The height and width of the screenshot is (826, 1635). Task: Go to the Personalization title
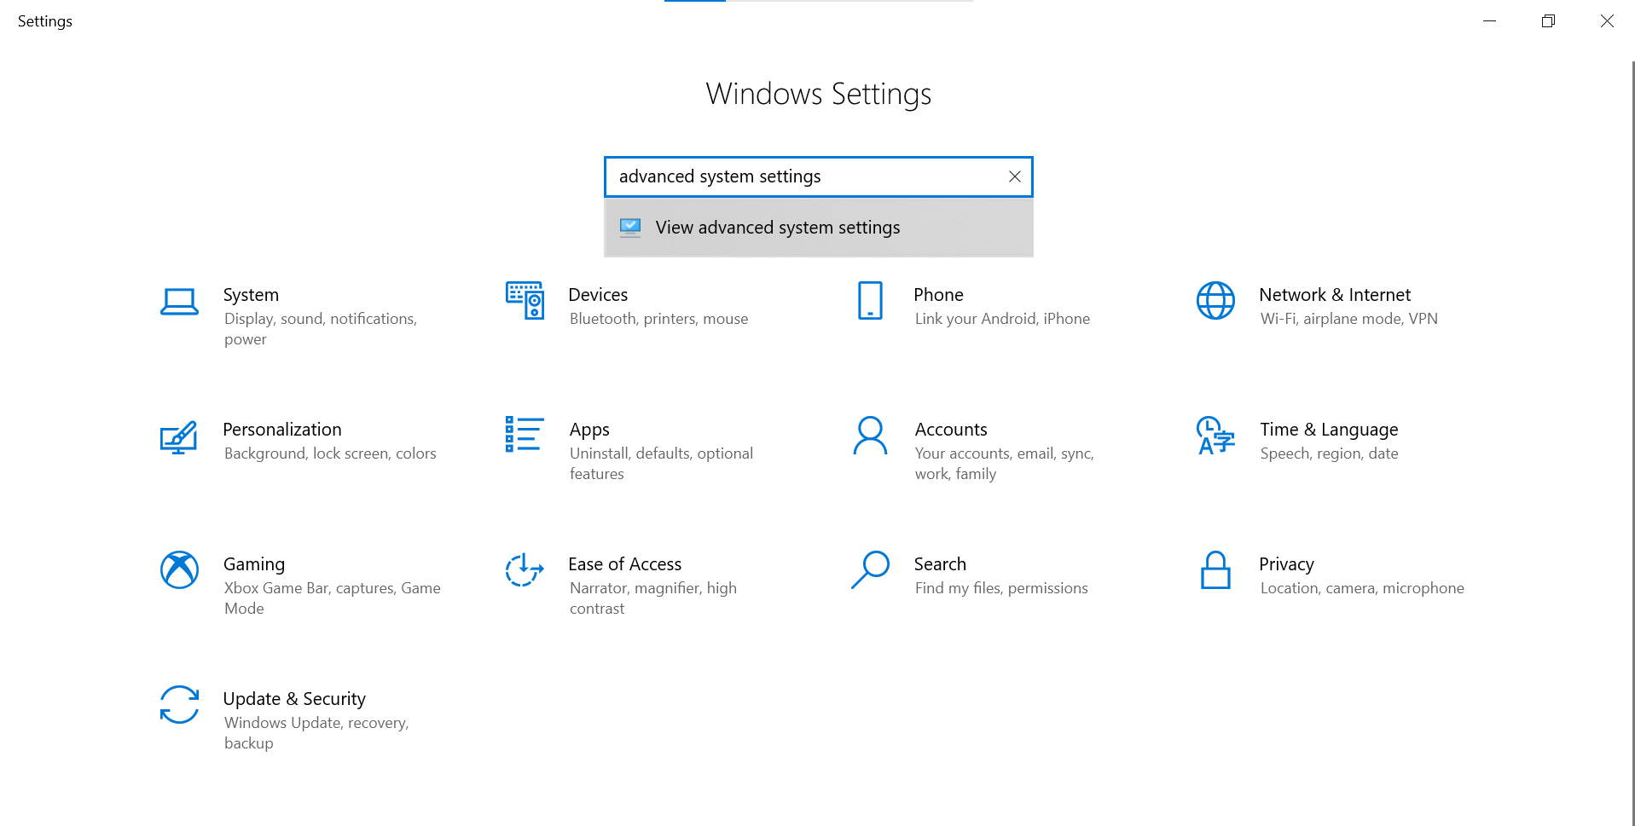[282, 430]
